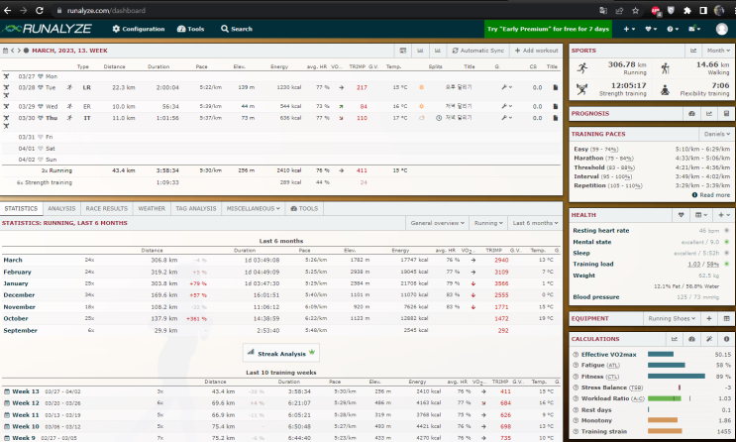Click the Flexibility training meditation icon
This screenshot has width=736, height=442.
click(665, 90)
